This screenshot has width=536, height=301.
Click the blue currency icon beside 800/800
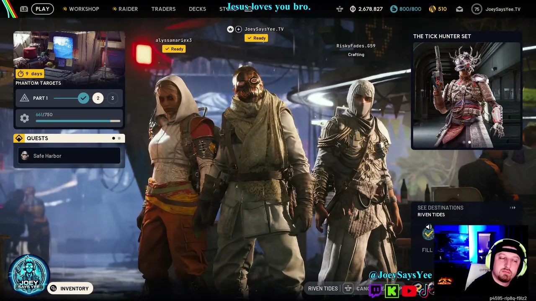(394, 9)
